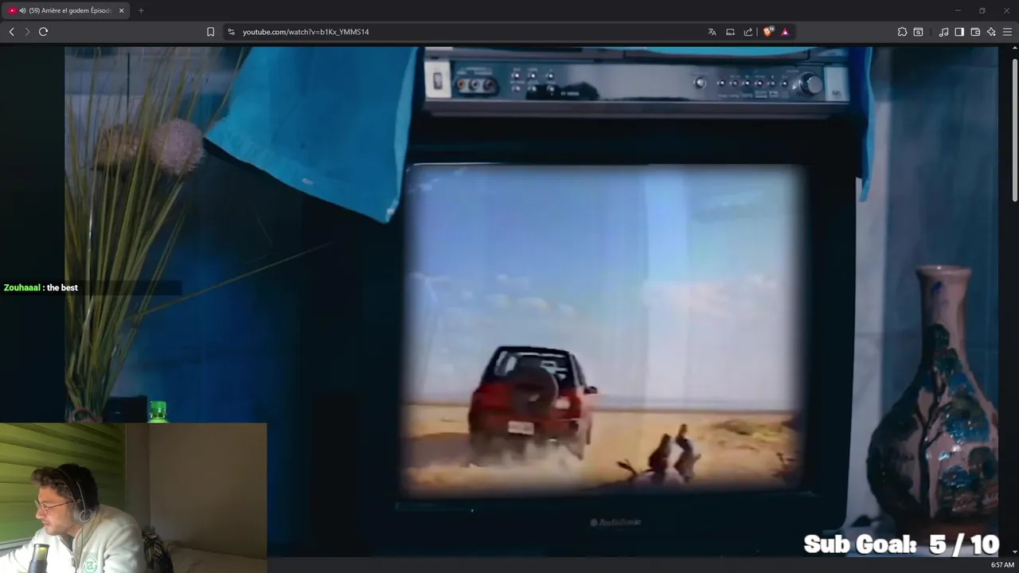Open Leo AI sparkle icon
1019x573 pixels.
(991, 32)
